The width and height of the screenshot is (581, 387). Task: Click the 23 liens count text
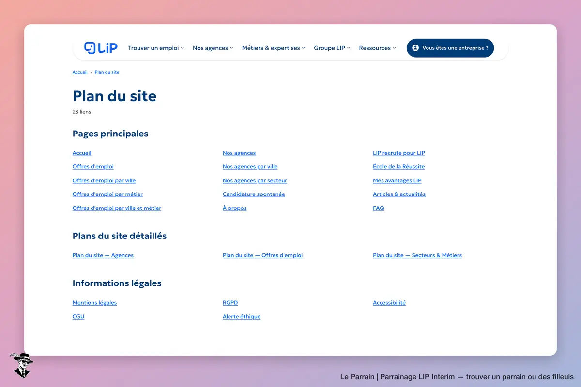[x=82, y=112]
